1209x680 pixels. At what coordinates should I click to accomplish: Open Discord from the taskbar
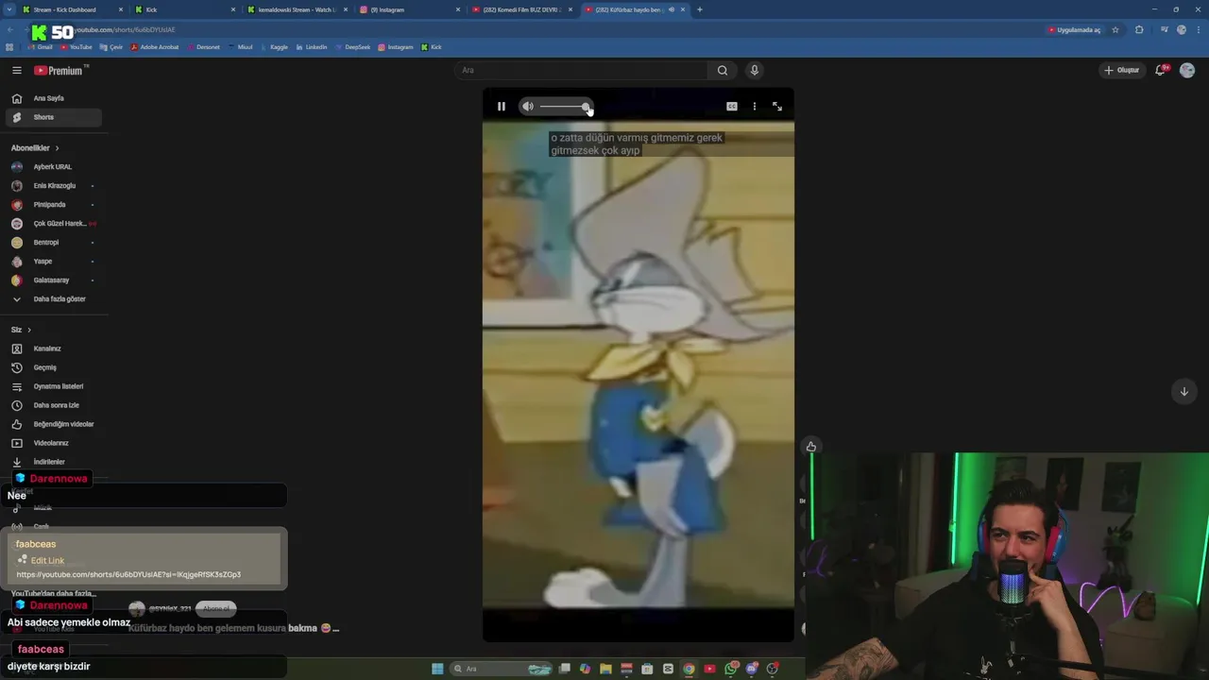tap(752, 669)
